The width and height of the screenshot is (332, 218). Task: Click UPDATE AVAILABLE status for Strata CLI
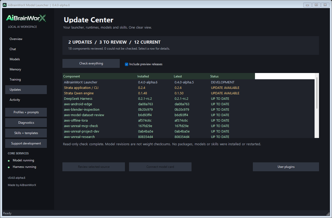225,88
